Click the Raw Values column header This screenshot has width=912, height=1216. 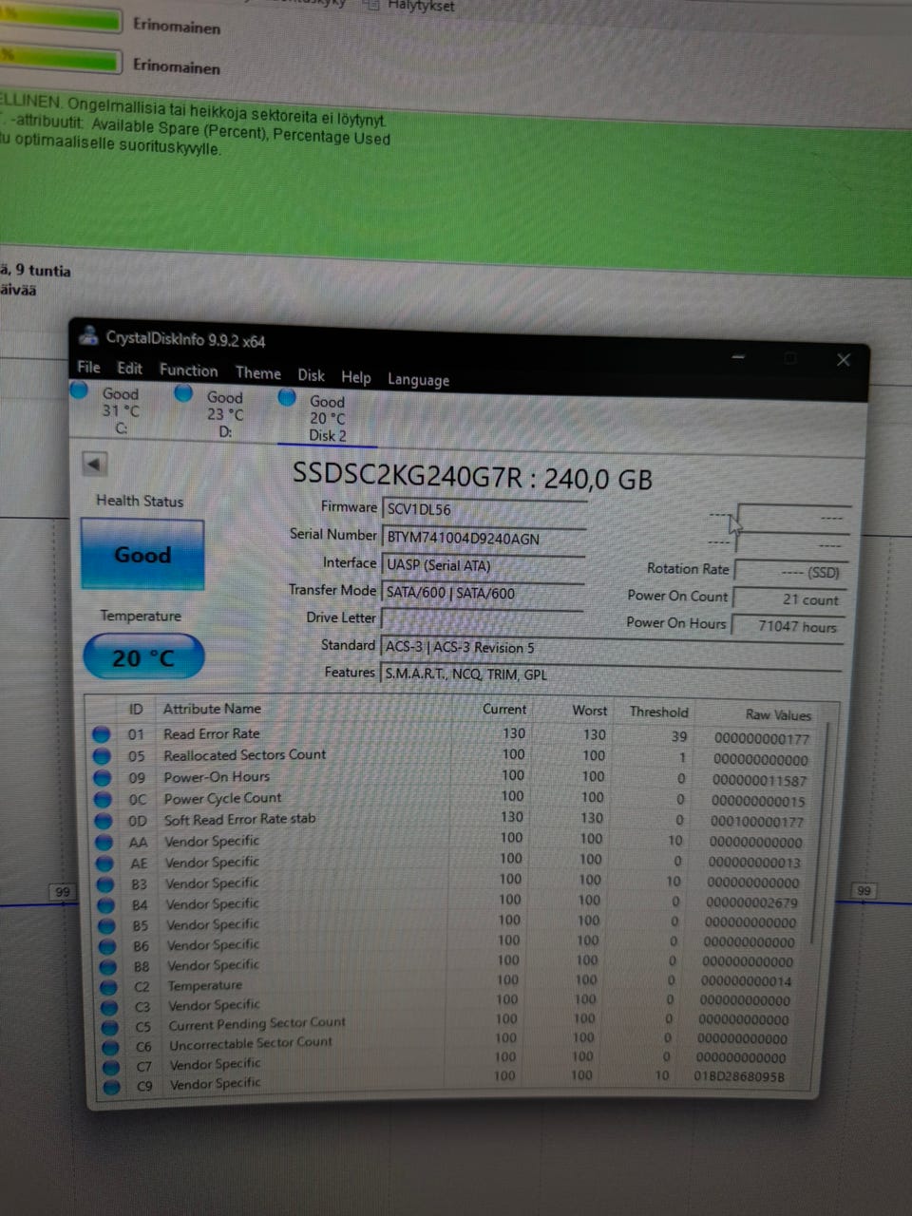point(778,714)
